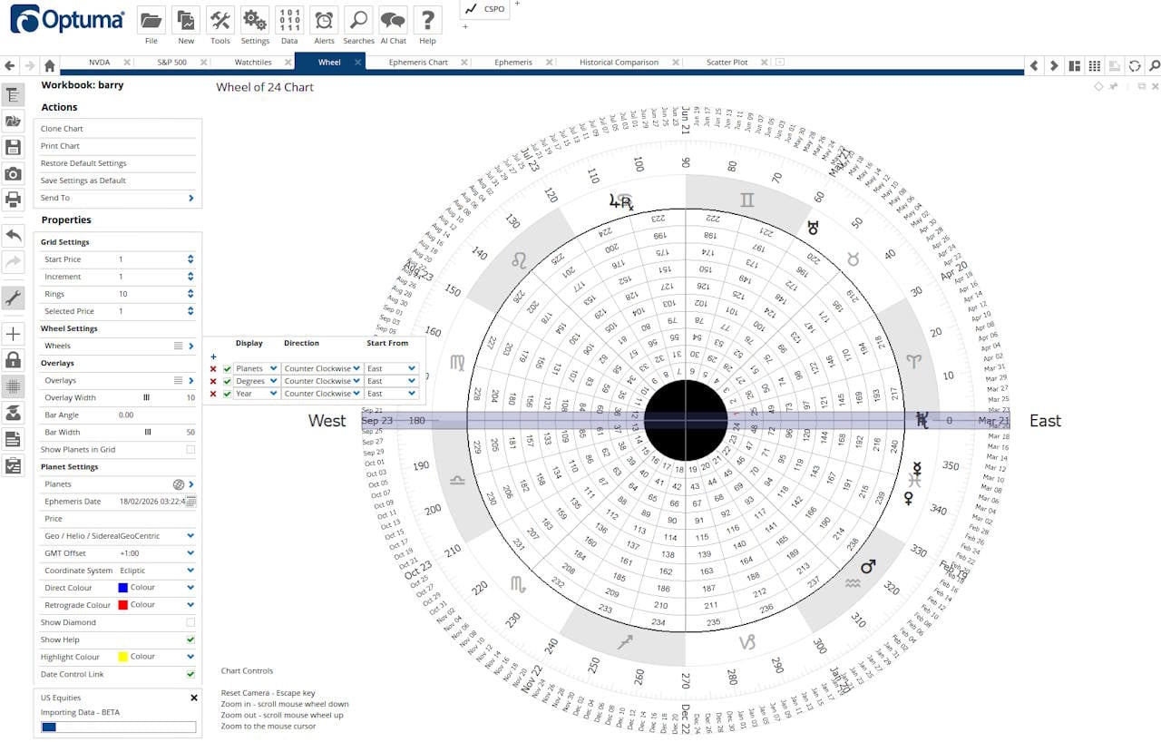Switch to the NVDA tab

99,63
